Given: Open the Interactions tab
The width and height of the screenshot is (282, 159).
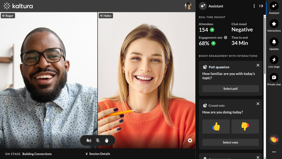Looking at the screenshot, I should click(x=274, y=26).
